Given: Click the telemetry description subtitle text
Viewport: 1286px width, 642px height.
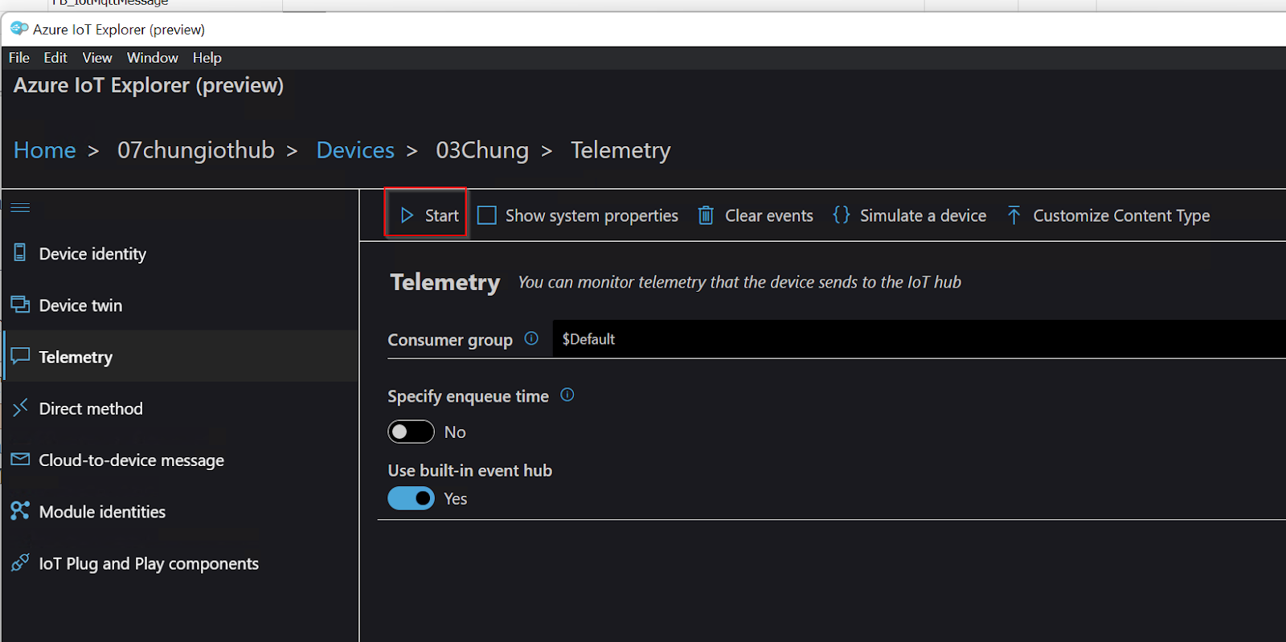Looking at the screenshot, I should (x=739, y=282).
